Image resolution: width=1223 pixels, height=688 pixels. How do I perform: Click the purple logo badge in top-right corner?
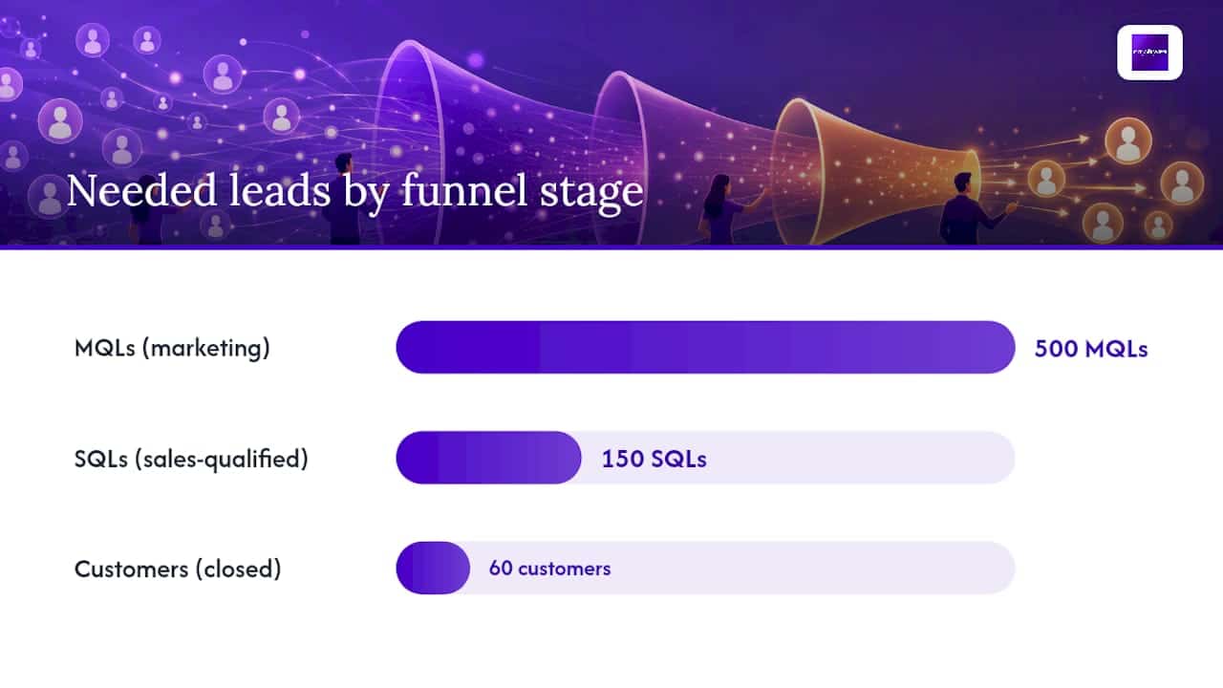[x=1149, y=53]
